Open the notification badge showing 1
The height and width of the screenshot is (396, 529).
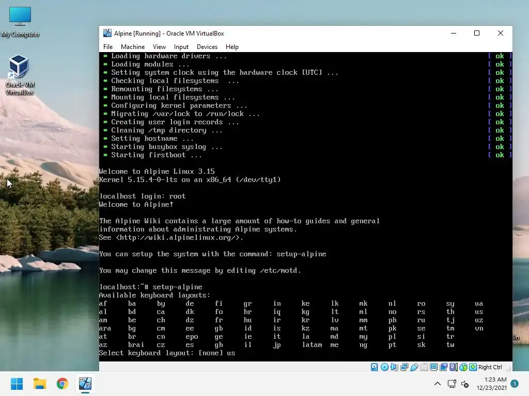515,384
